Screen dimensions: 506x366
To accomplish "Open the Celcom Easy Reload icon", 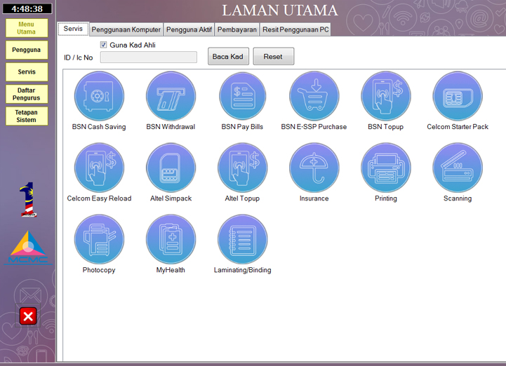I will point(99,168).
